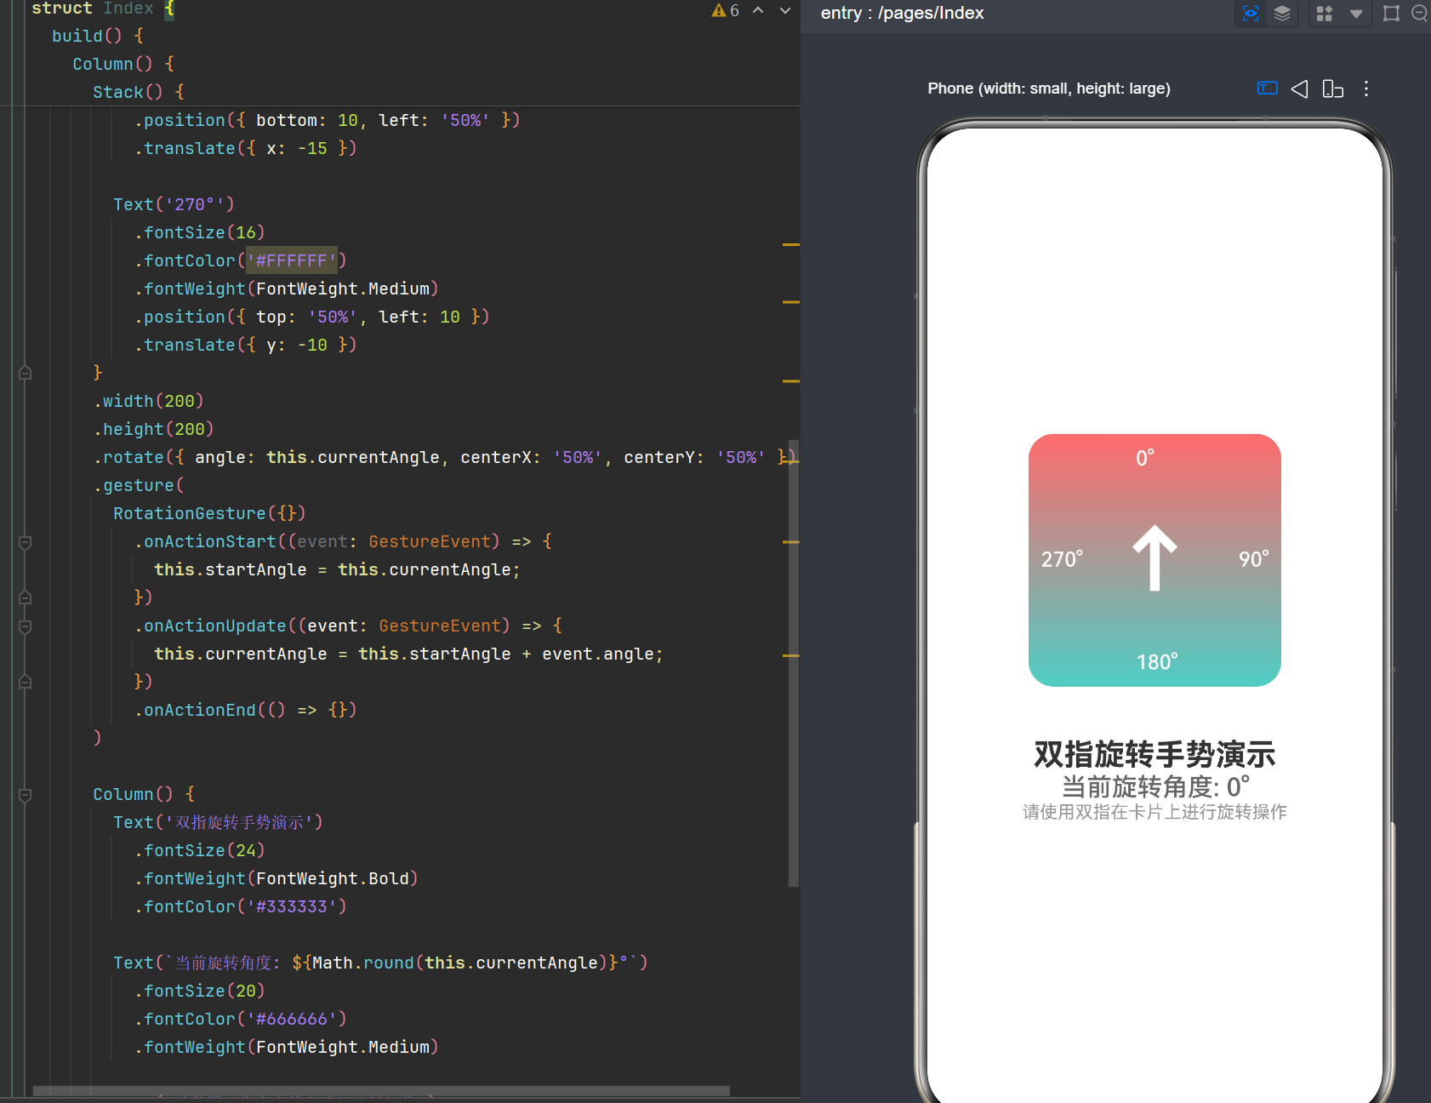Click the Text('270°') code line
1431x1103 pixels.
pyautogui.click(x=174, y=204)
